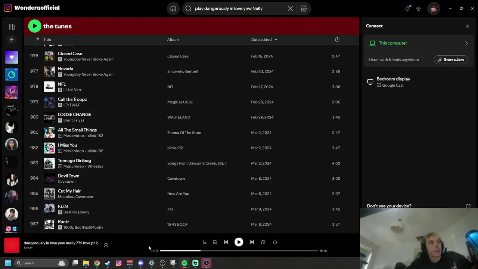Open the How Are You album
The image size is (478, 269).
(178, 194)
